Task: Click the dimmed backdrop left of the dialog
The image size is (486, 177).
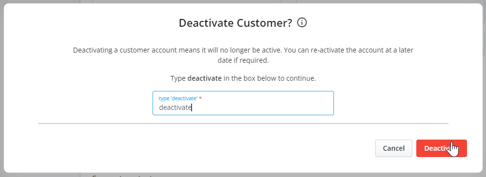Action: coord(1,88)
